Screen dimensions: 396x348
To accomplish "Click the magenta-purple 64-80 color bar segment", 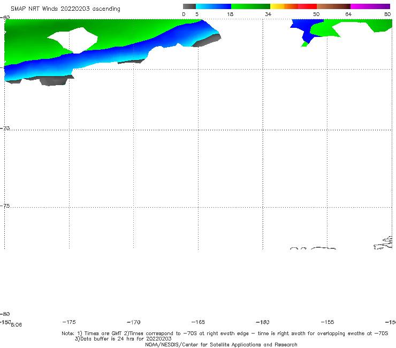I will 370,6.
